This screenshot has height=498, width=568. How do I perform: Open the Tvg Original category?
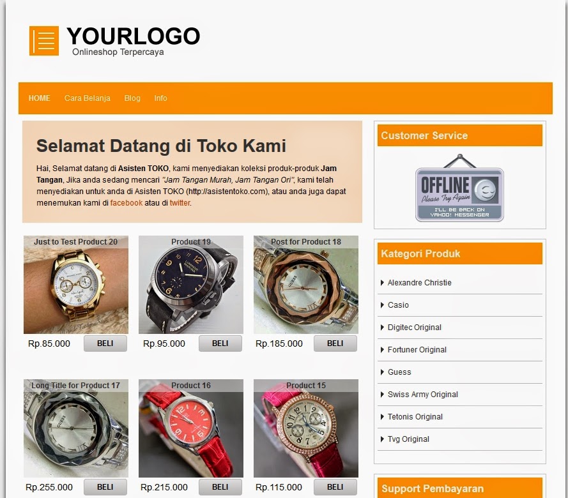pos(408,439)
